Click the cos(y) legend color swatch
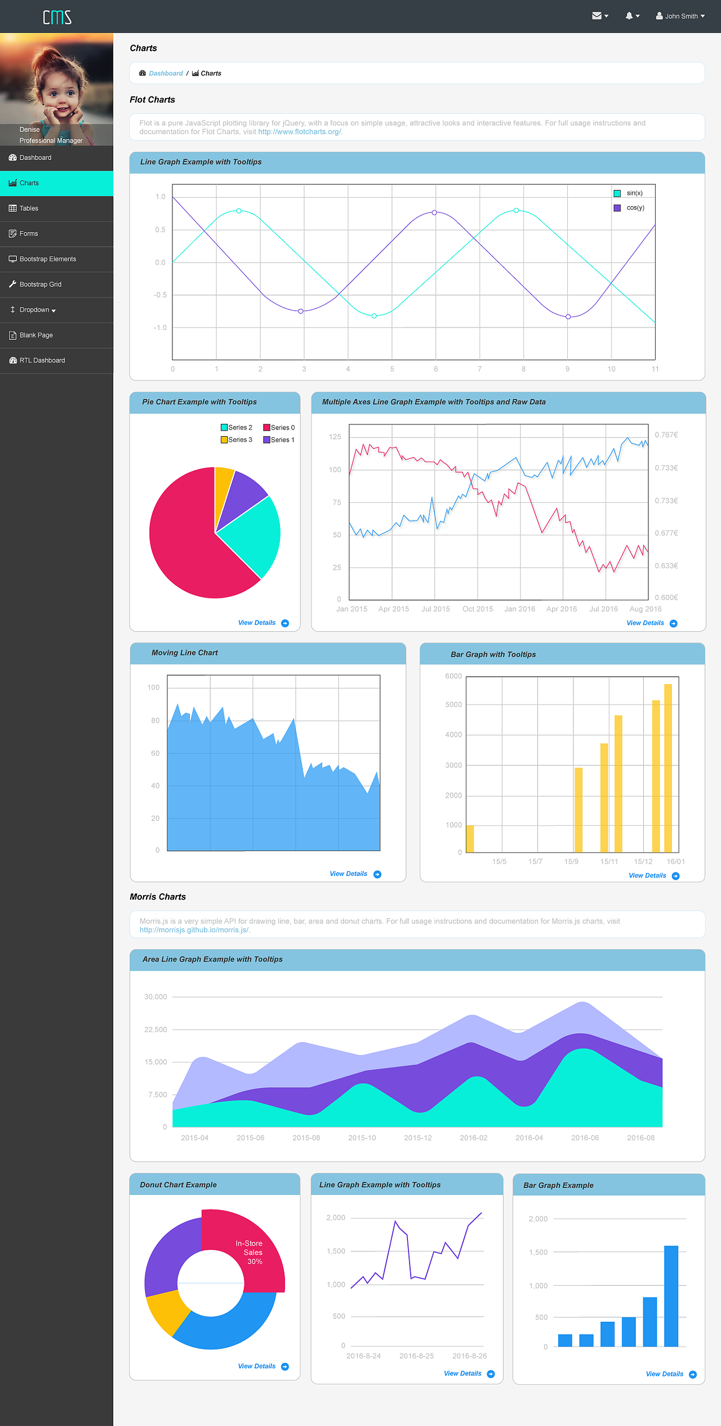The height and width of the screenshot is (1426, 721). click(x=617, y=208)
